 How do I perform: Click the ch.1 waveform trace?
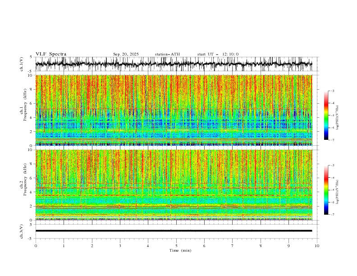pyautogui.click(x=174, y=64)
